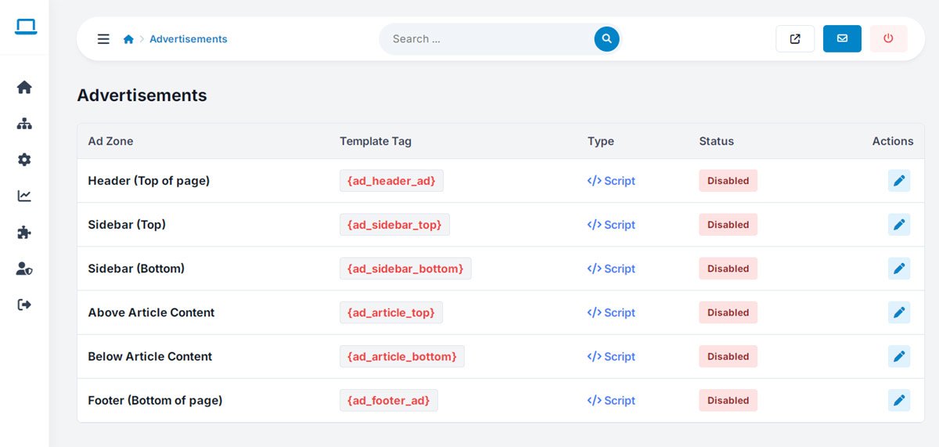
Task: Edit the Sidebar (Bottom) ad zone
Action: pyautogui.click(x=899, y=269)
